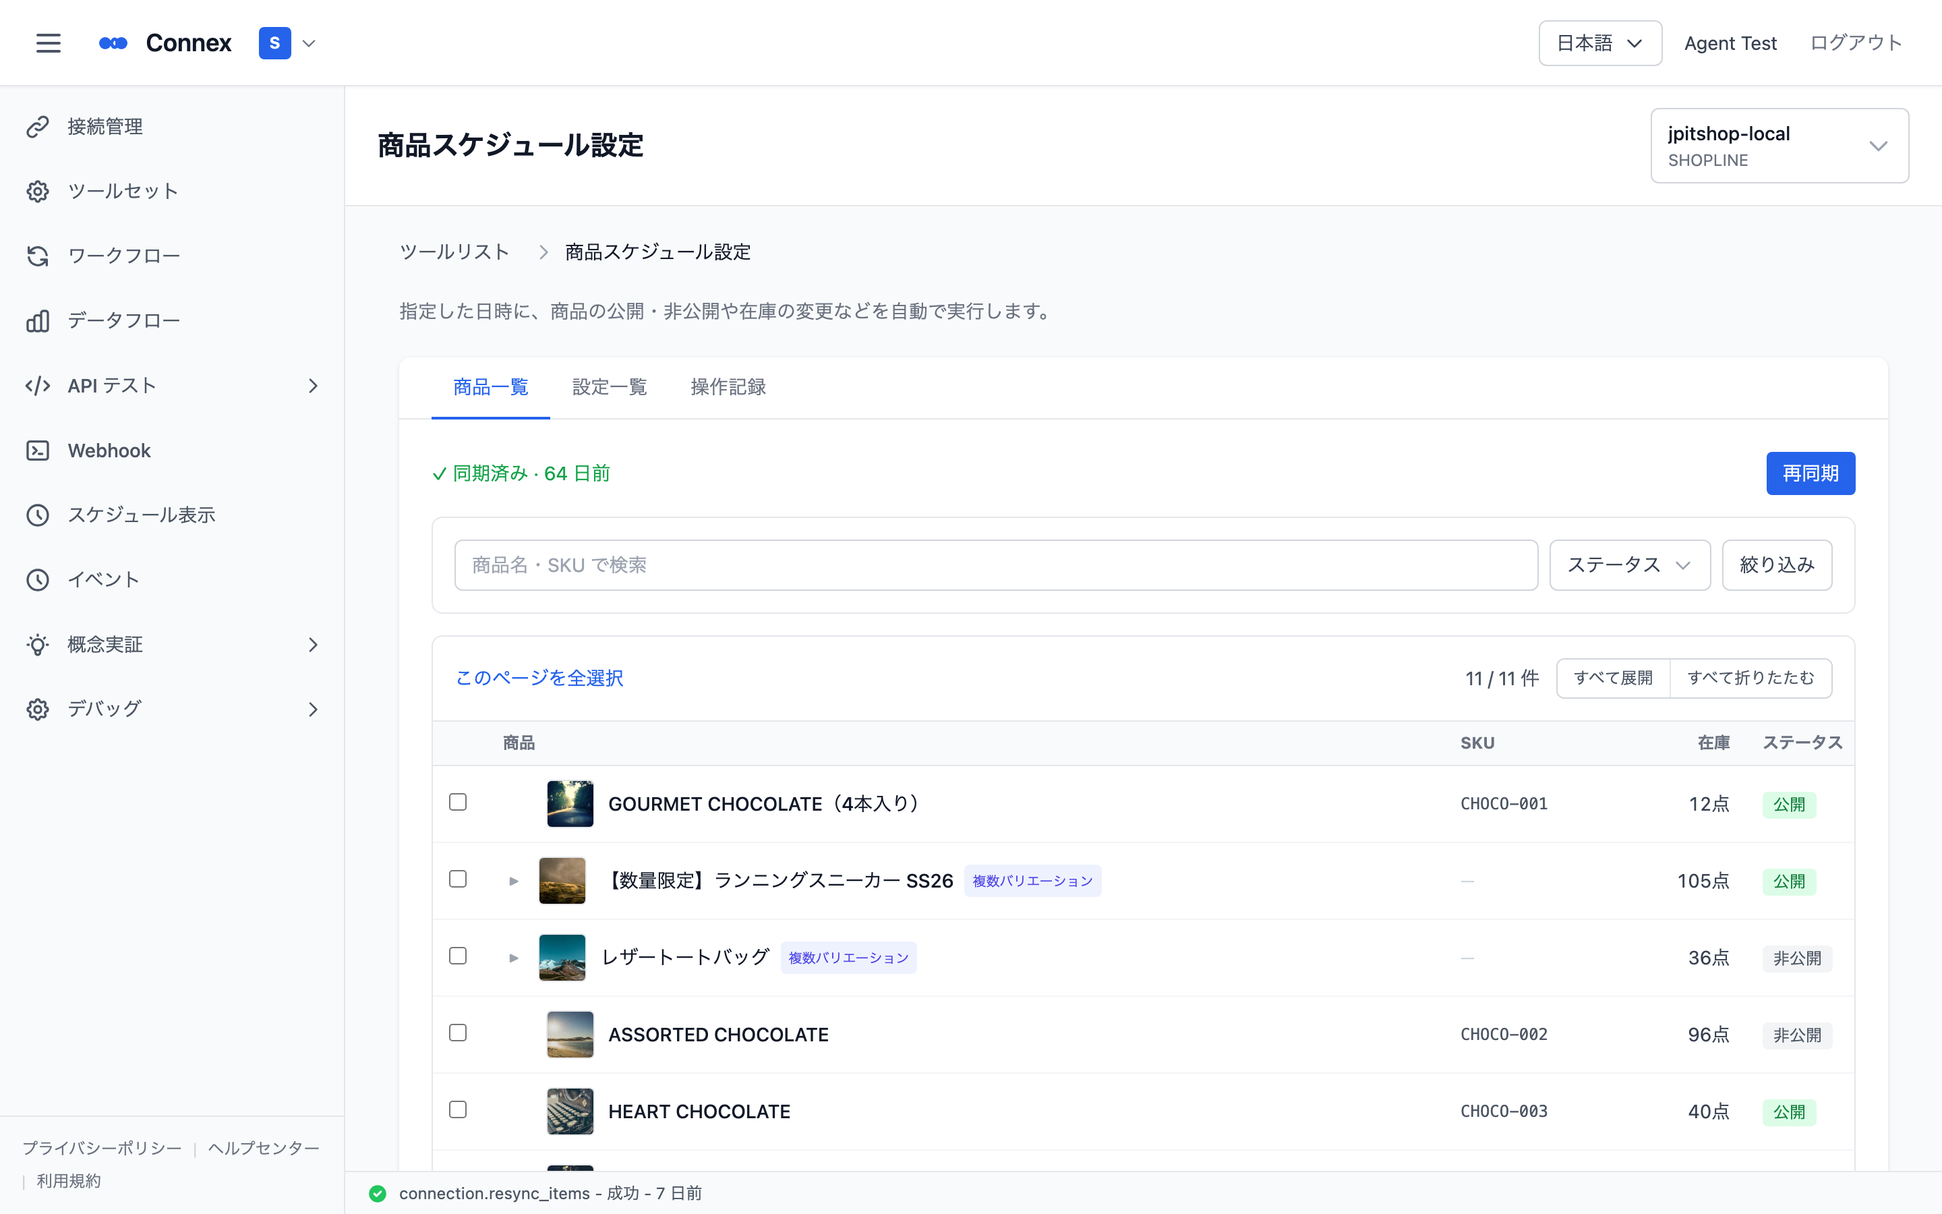Click the スケジュール表示 clock icon
Viewport: 1942px width, 1214px height.
(38, 515)
